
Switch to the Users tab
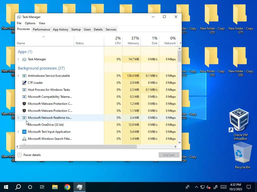coord(87,29)
